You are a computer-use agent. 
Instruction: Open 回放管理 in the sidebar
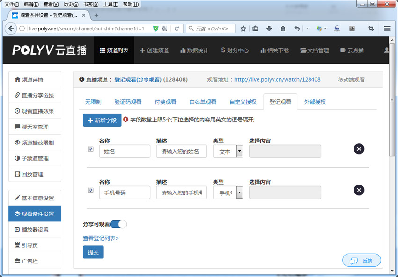click(32, 174)
